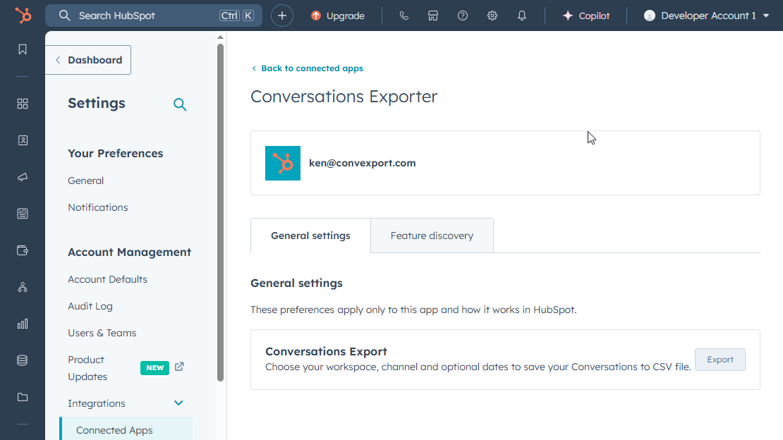The width and height of the screenshot is (783, 440).
Task: Open the Data Management database icon
Action: point(22,360)
